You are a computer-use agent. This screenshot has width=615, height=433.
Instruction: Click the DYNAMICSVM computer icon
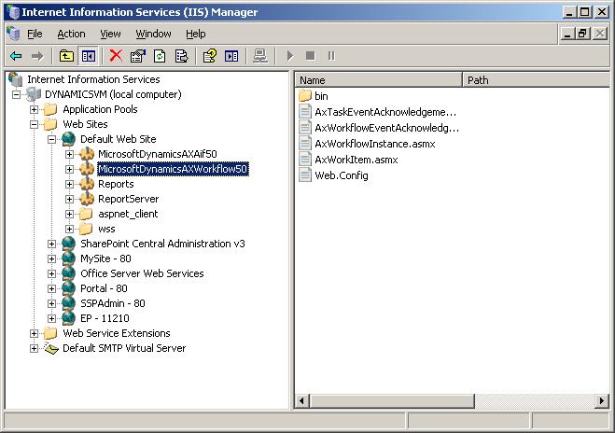point(34,94)
